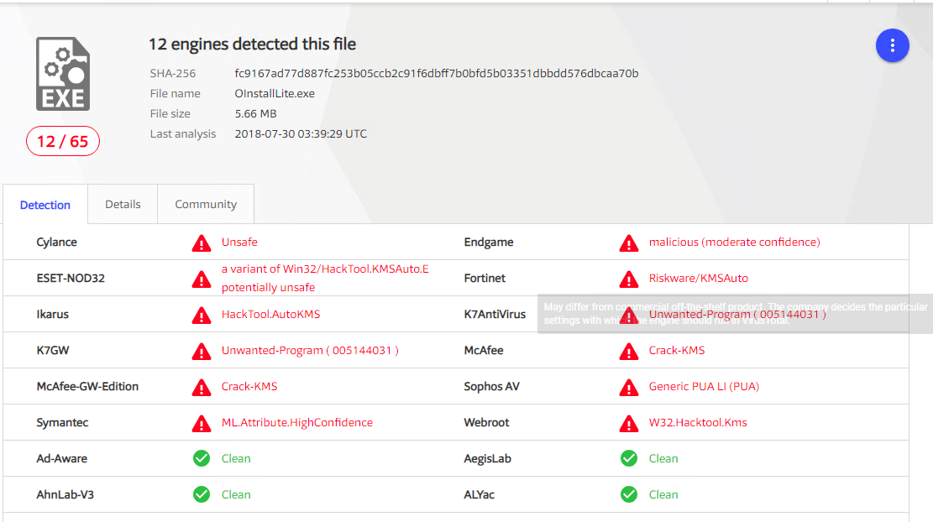The height and width of the screenshot is (522, 933).
Task: Open the Community tab
Action: (206, 204)
